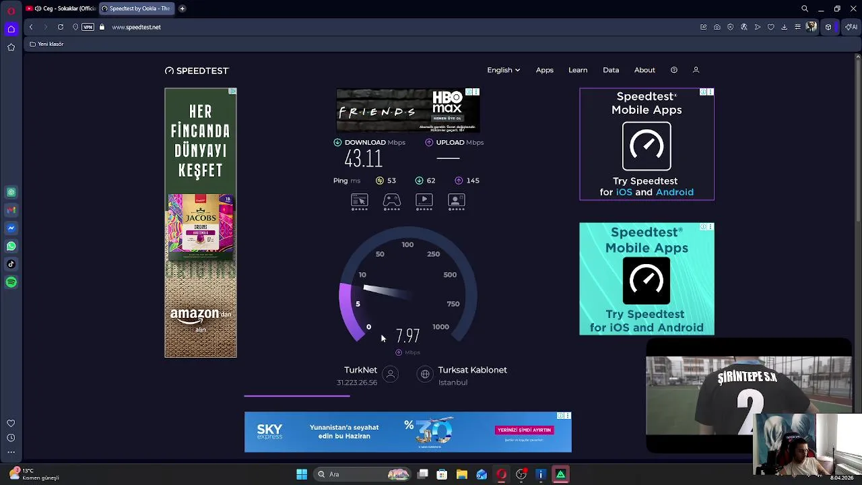Open the edit page icon in toolbar
Screen dimensions: 862x485
[704, 27]
